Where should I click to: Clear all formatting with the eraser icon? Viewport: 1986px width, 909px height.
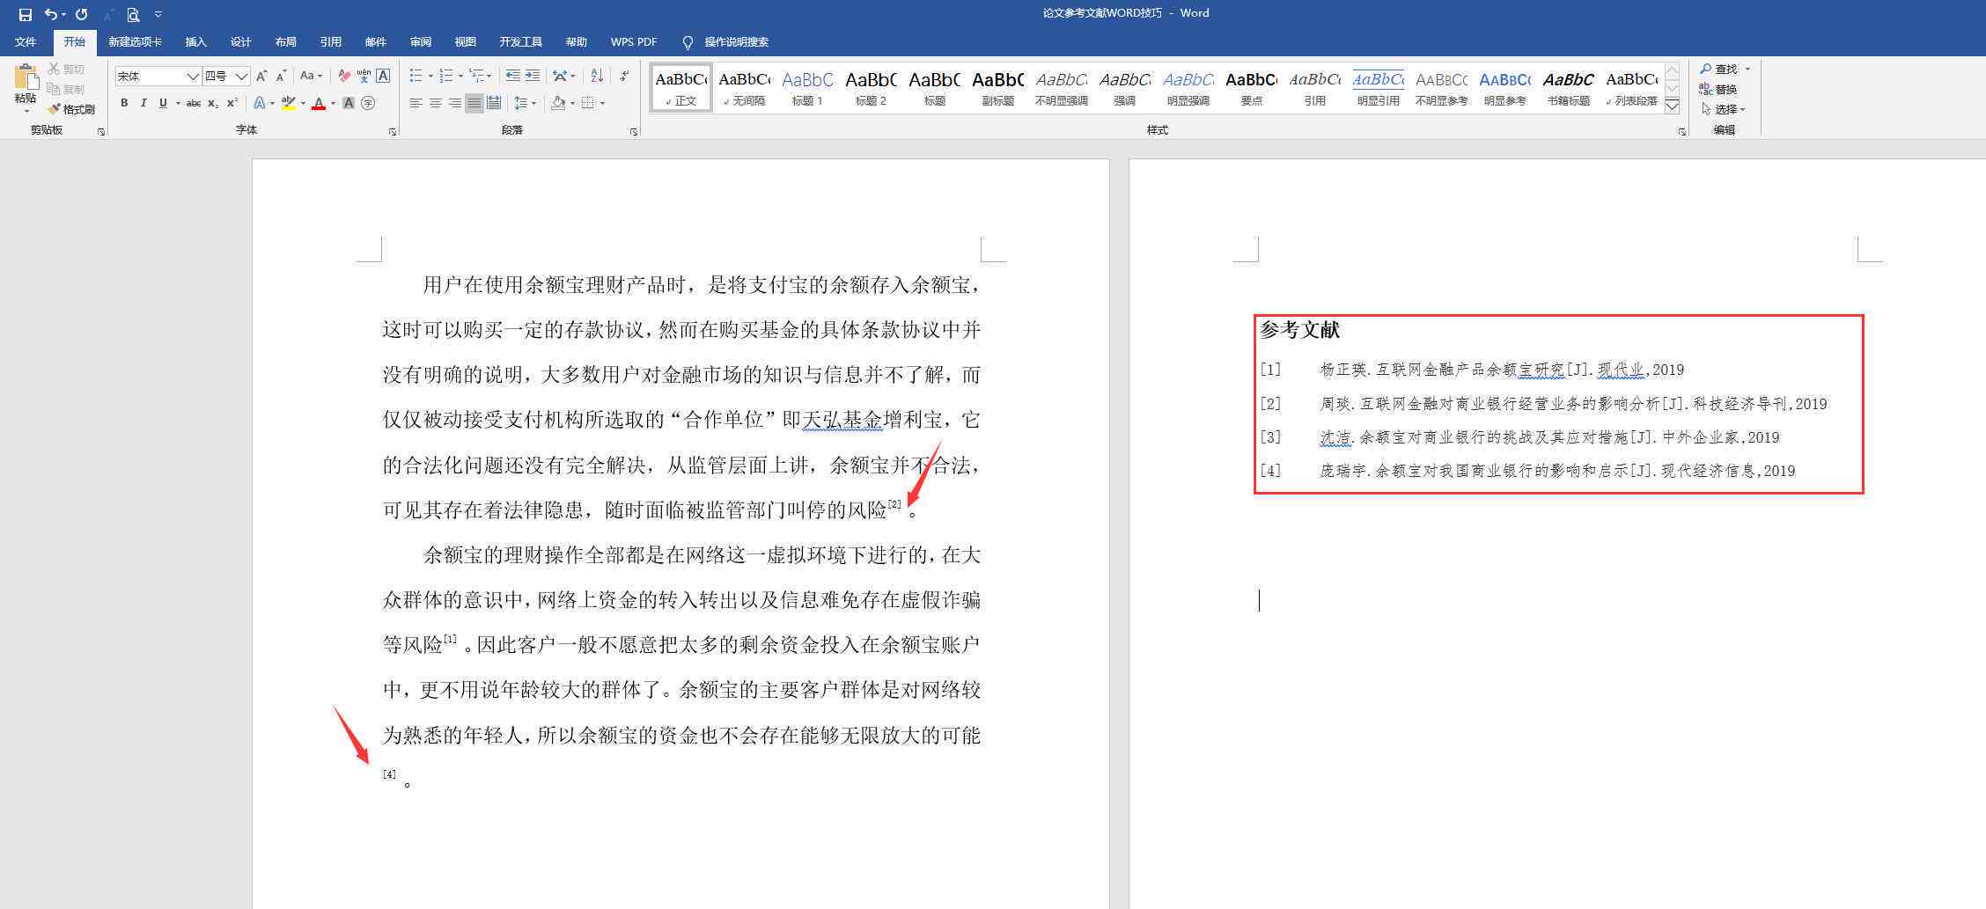(344, 77)
